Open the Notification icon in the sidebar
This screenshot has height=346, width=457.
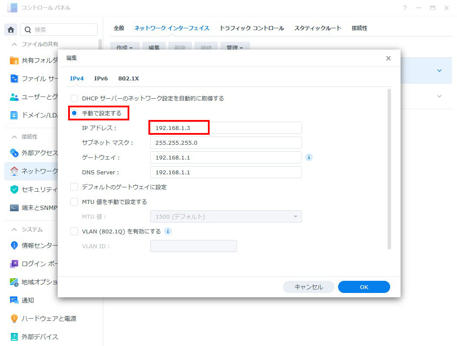point(14,300)
